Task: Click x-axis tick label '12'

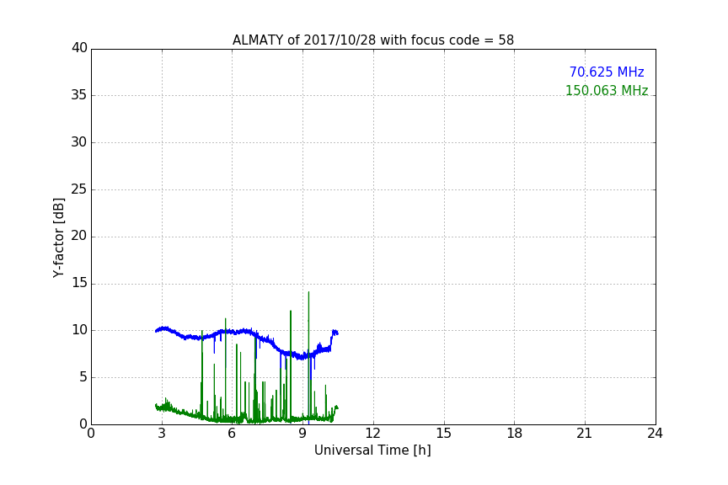Action: [x=372, y=434]
